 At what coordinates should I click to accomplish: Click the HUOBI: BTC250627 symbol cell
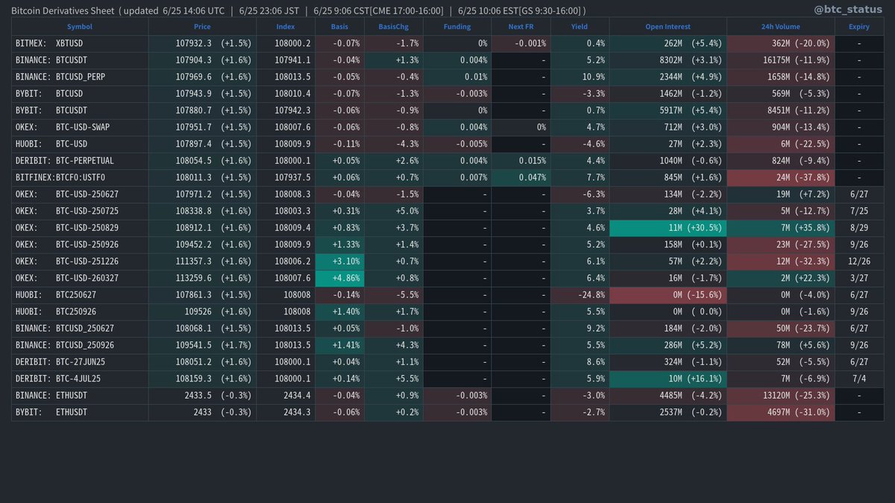pyautogui.click(x=80, y=295)
